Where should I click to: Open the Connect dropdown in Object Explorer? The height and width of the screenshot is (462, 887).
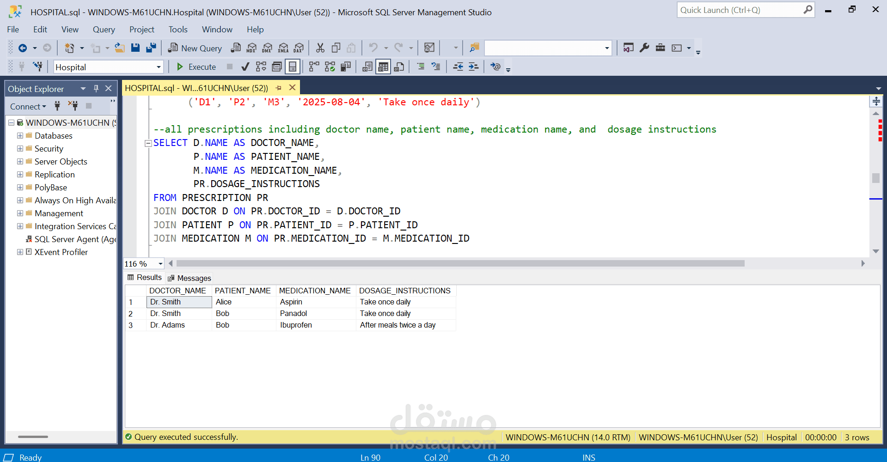pyautogui.click(x=28, y=106)
